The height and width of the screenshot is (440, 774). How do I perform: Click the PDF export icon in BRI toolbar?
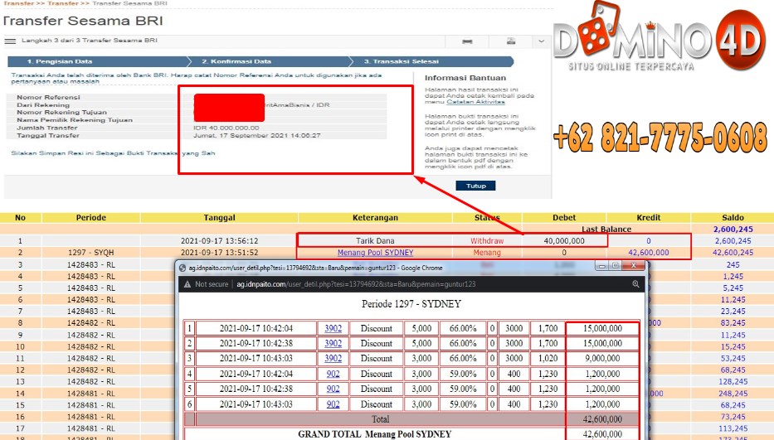click(x=511, y=41)
